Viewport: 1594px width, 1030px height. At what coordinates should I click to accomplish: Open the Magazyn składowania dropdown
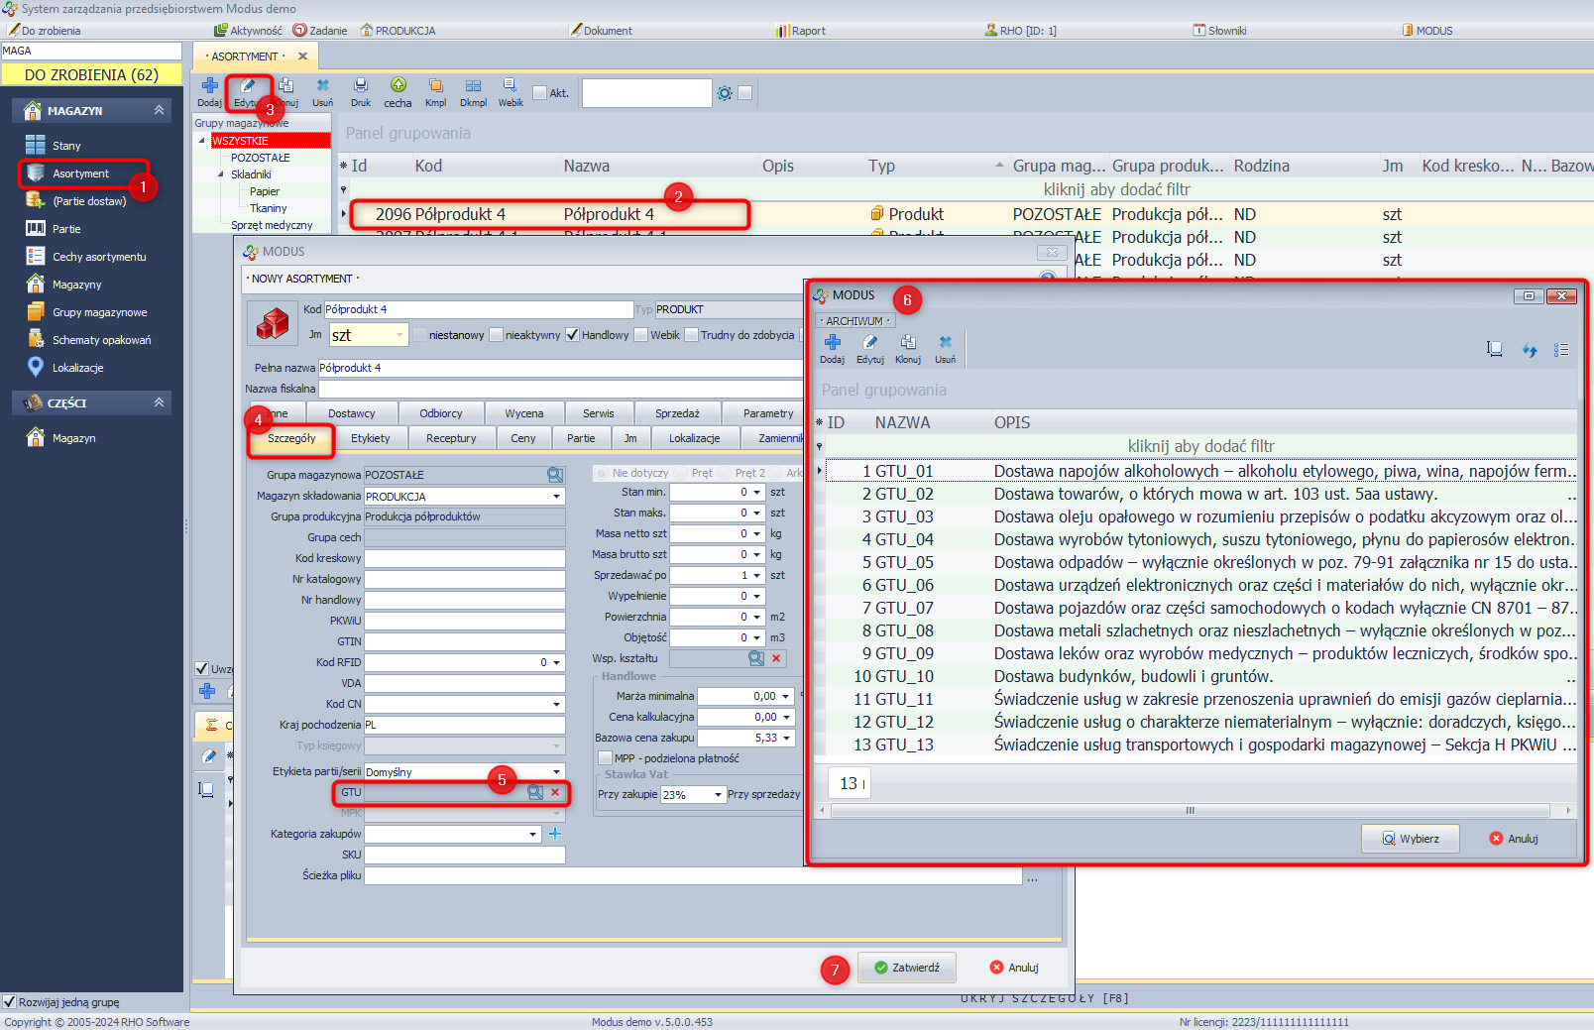click(x=556, y=497)
